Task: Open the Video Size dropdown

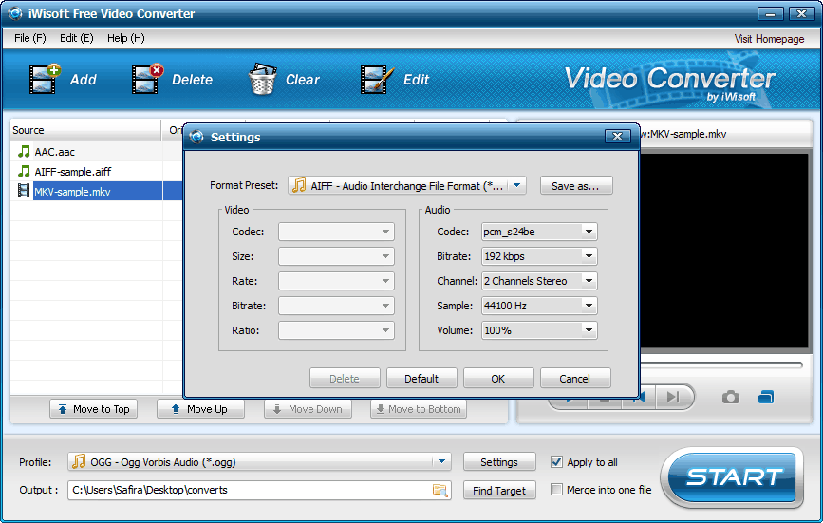Action: click(336, 256)
